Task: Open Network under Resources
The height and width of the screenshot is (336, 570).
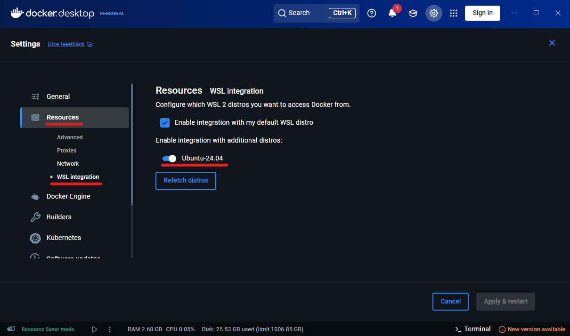Action: [68, 164]
